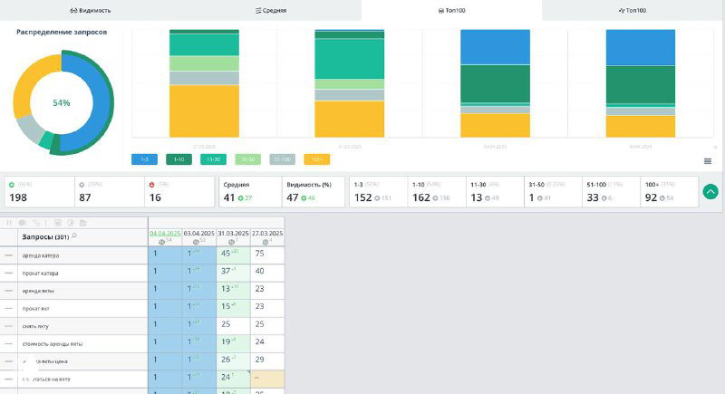Viewport: 725px width, 394px height.
Task: Switch to the Видимость tab
Action: tap(90, 10)
